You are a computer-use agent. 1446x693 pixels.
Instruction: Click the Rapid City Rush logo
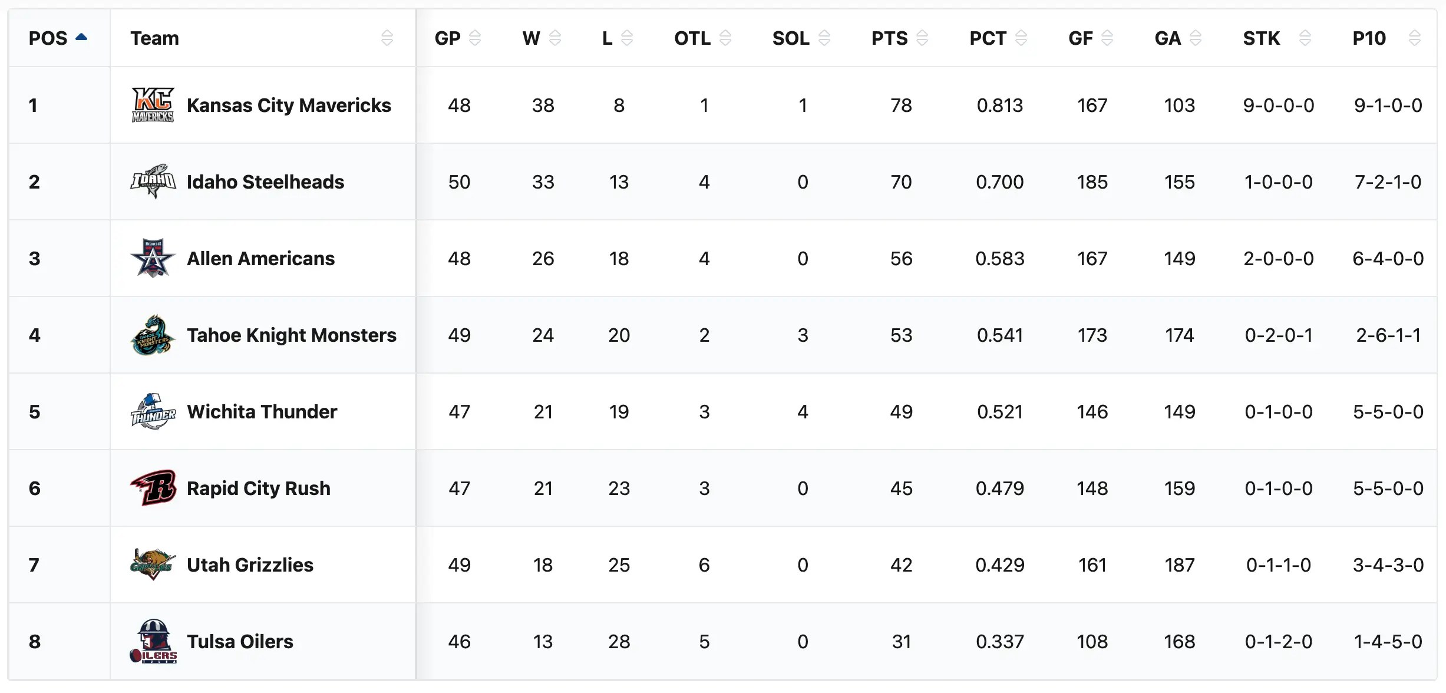click(x=153, y=488)
